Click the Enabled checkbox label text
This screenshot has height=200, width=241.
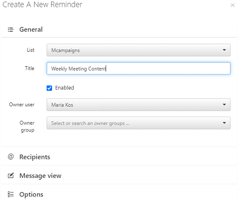(x=65, y=88)
